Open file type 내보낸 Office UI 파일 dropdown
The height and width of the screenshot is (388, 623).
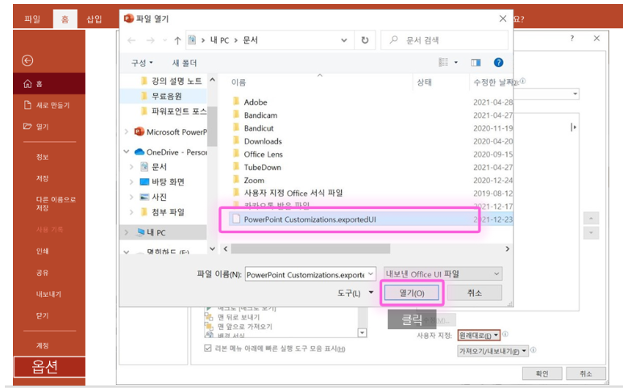pos(442,274)
